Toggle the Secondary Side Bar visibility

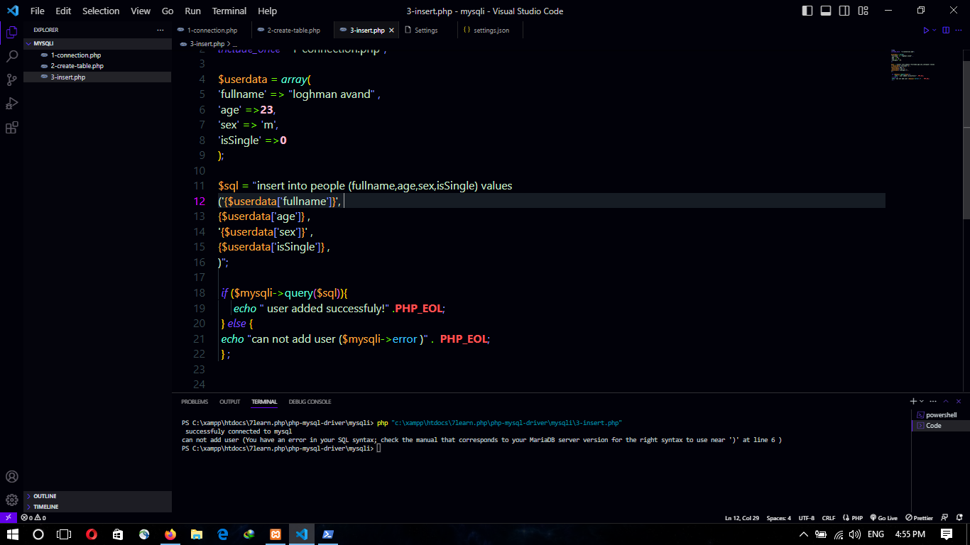tap(844, 11)
